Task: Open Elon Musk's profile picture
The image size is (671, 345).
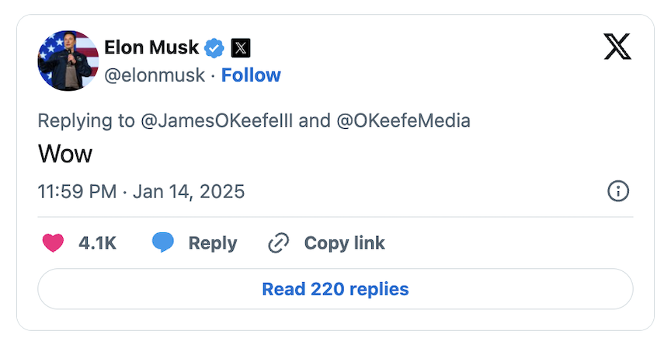Action: (68, 61)
